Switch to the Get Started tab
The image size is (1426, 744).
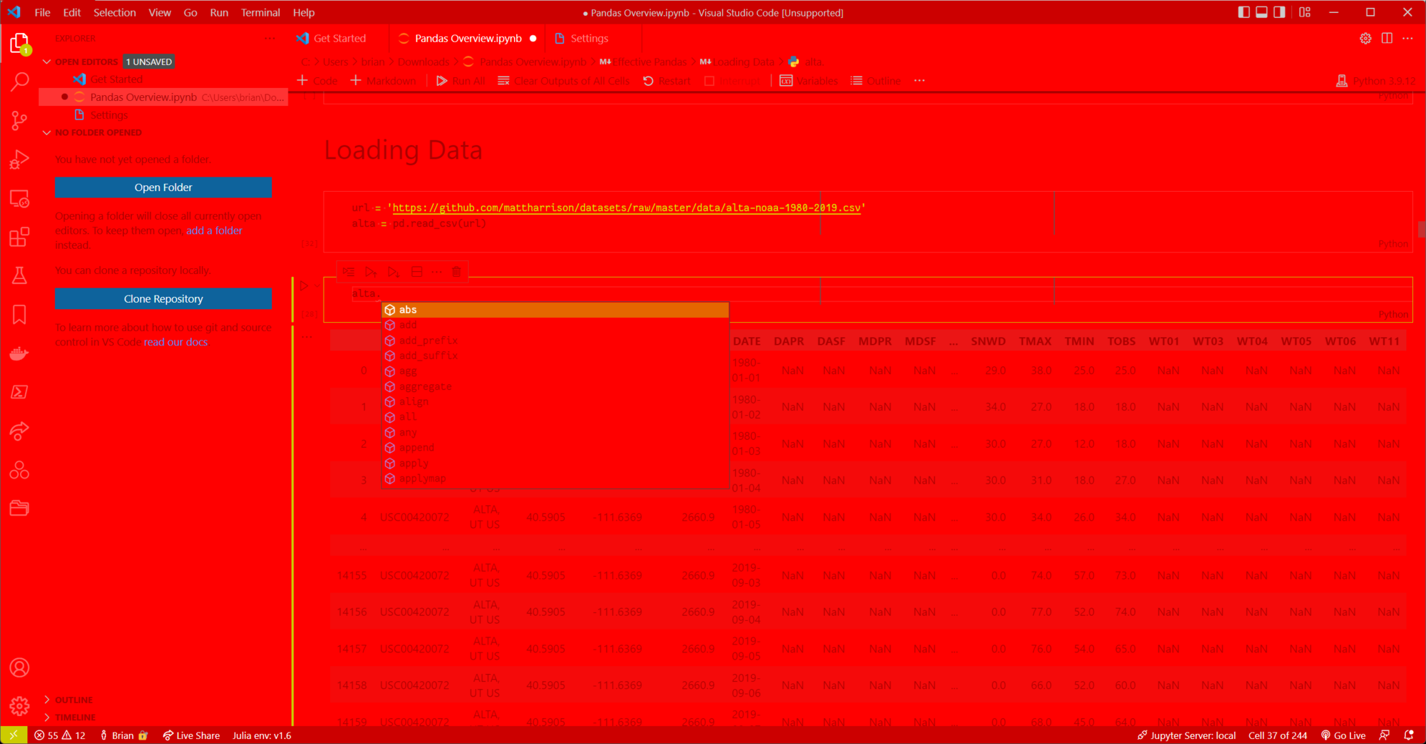339,38
